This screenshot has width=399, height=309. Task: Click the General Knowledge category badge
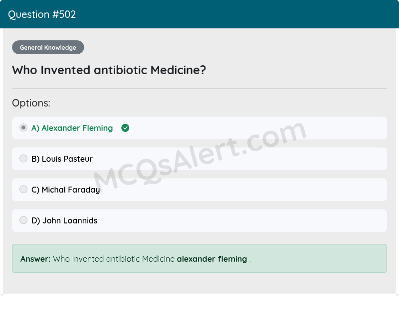click(x=48, y=47)
